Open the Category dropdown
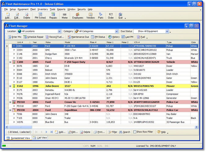The image size is (206, 152). point(116,31)
